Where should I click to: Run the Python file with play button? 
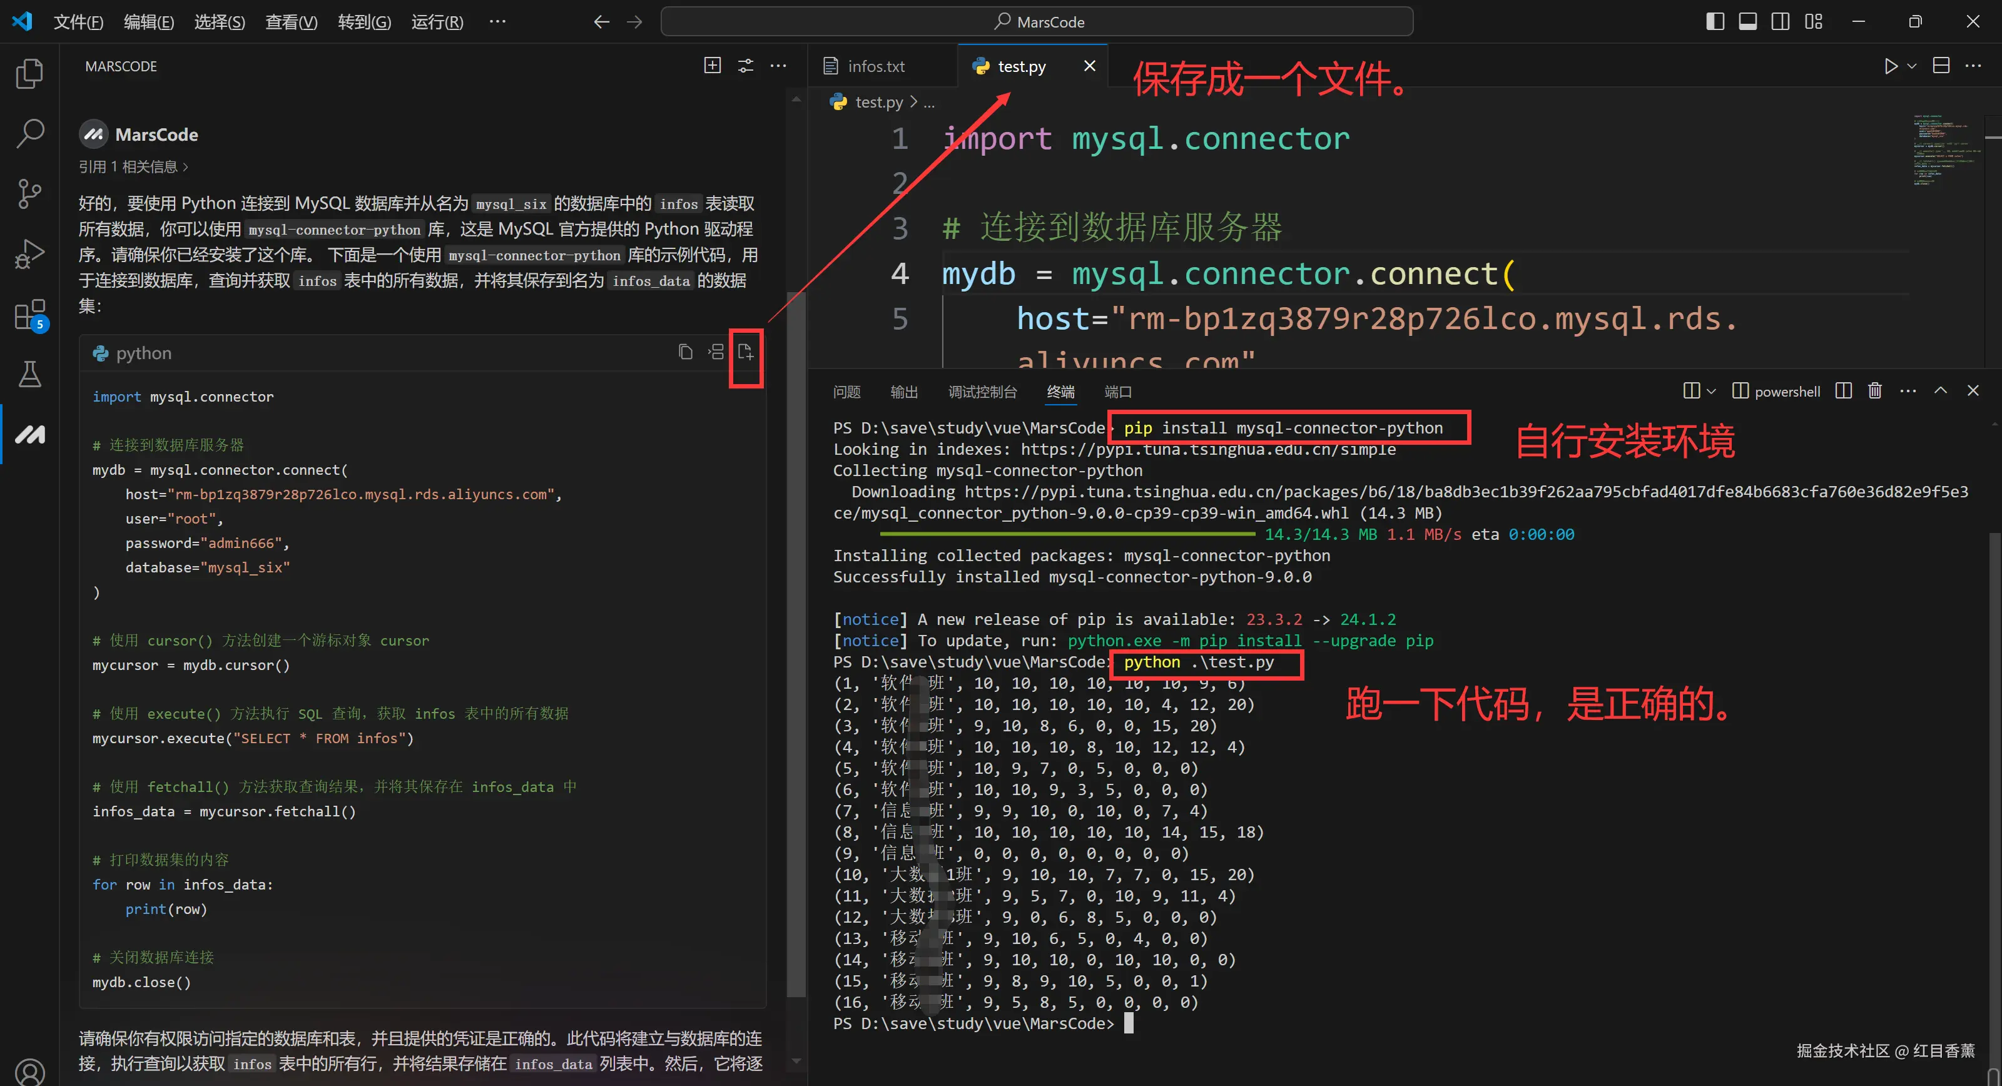point(1891,66)
